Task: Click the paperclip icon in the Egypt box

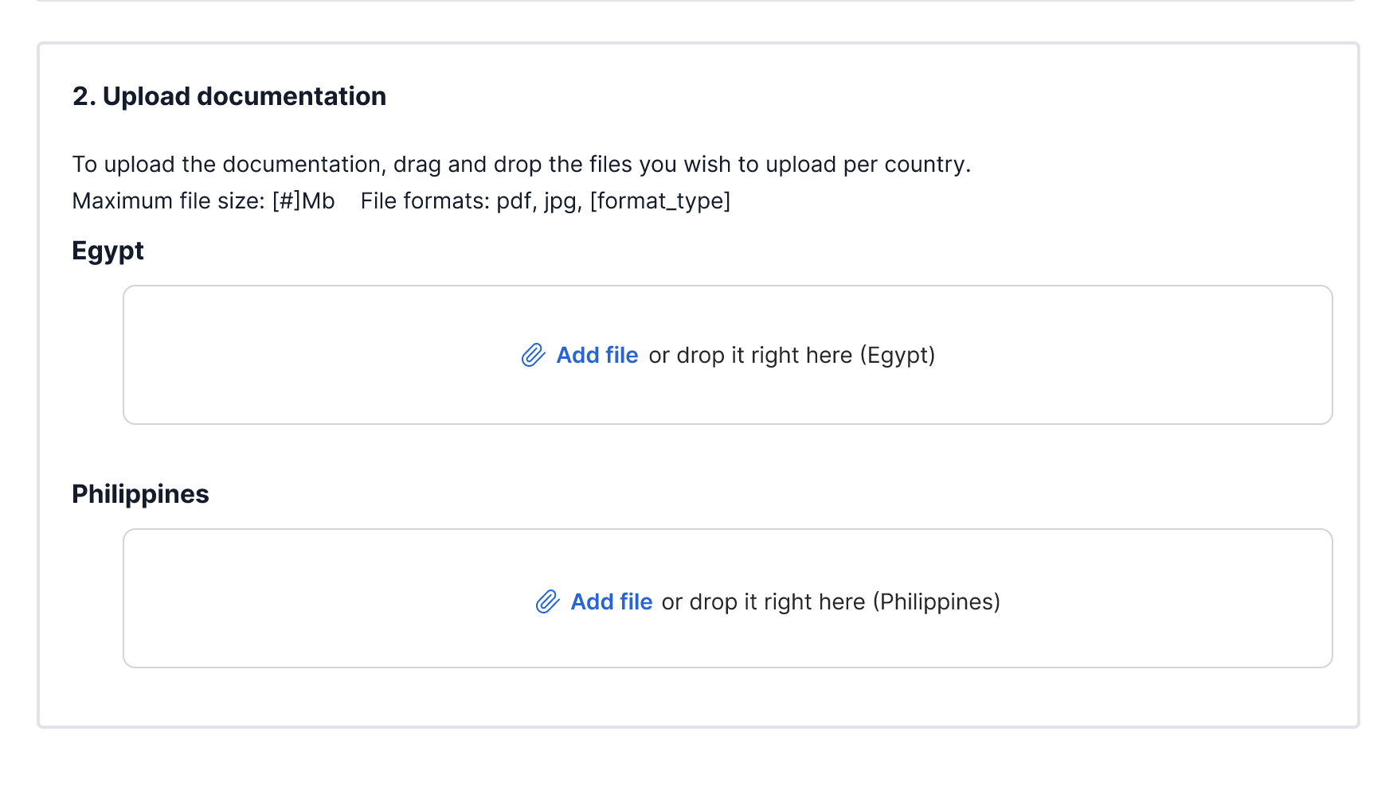Action: [x=533, y=355]
